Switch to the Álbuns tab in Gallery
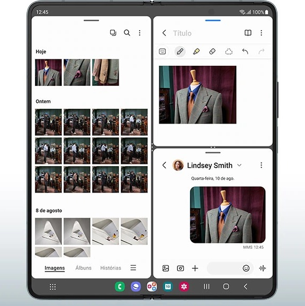Image resolution: width=305 pixels, height=306 pixels. click(x=84, y=268)
